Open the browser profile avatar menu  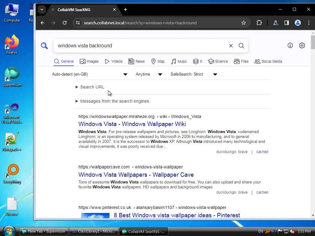click(x=298, y=23)
